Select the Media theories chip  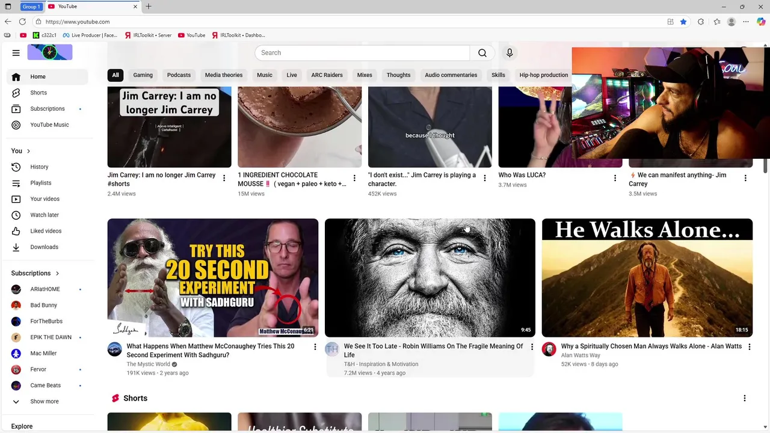point(224,75)
